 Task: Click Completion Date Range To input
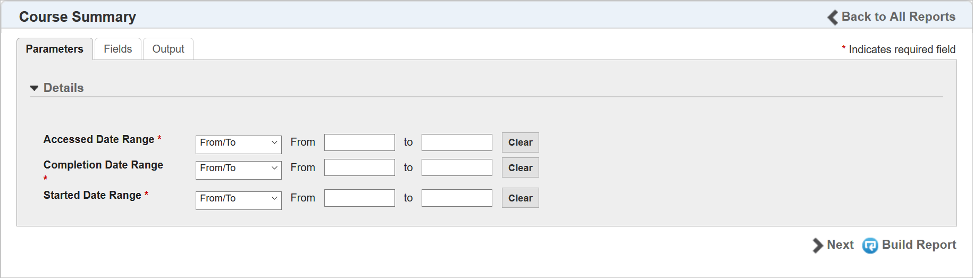[457, 168]
